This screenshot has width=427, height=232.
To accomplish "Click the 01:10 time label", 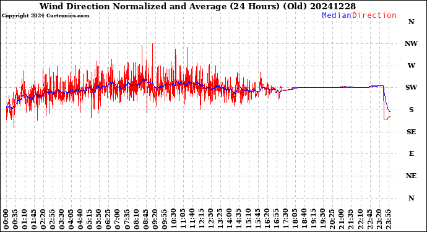I will pos(25,219).
